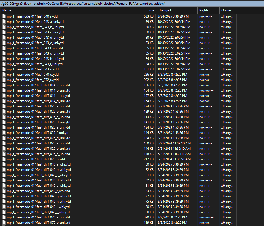The width and height of the screenshot is (264, 226).
Task: Select file name mp_f_freemode_01^feet_diff_040_e_whi.ytd
Action: (38, 186)
